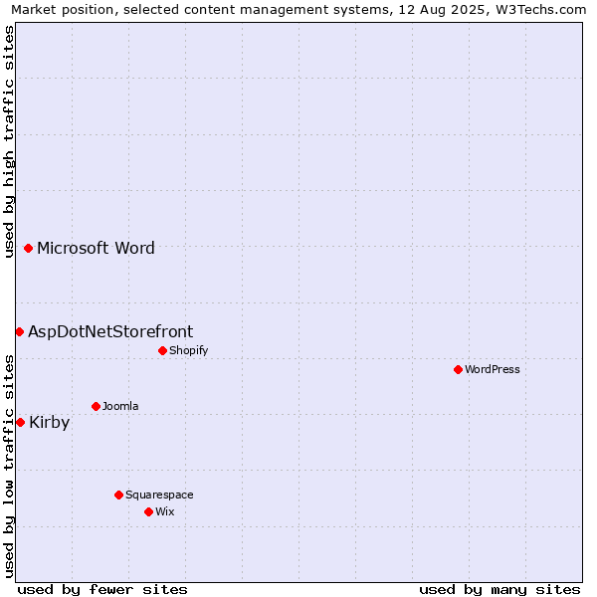This screenshot has height=597, width=597.
Task: Select the 'Squarespace' label text
Action: coord(159,495)
